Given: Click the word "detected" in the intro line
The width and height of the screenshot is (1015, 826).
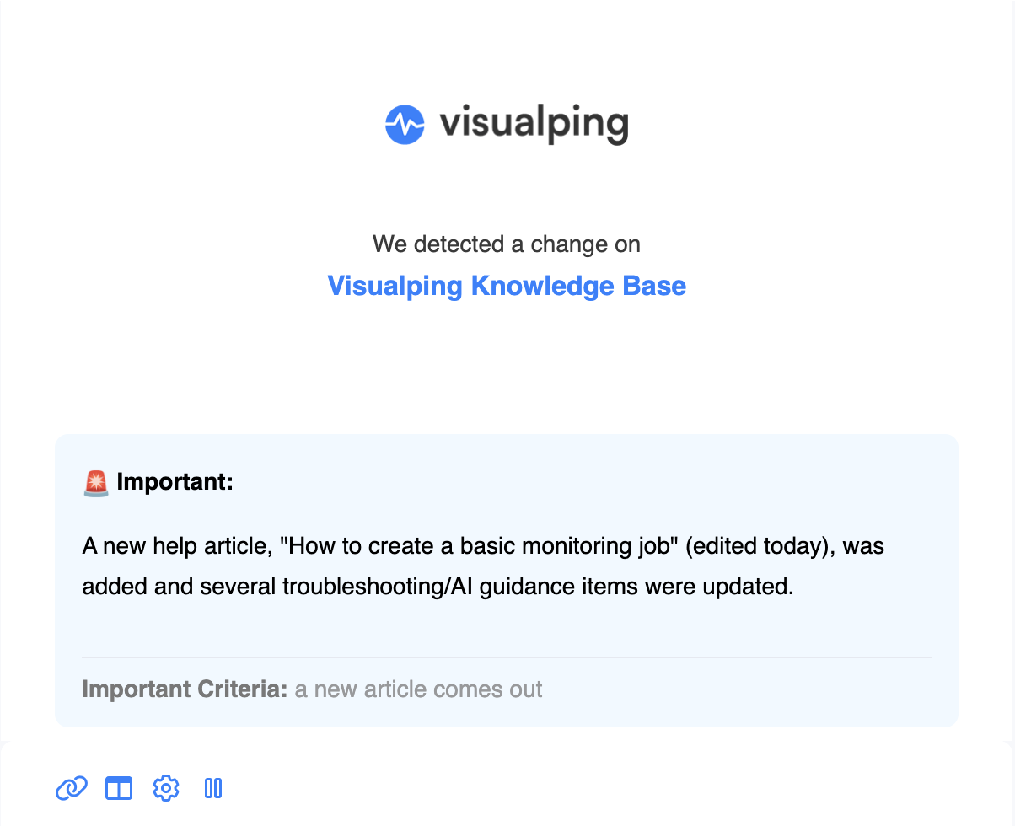Looking at the screenshot, I should click(x=458, y=244).
